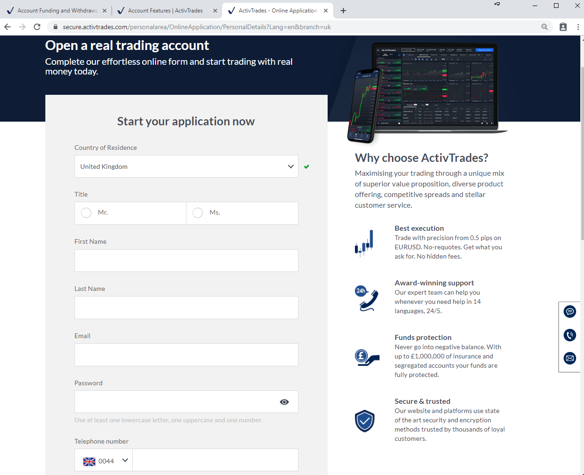Viewport: 584px width, 475px height.
Task: Minimize the browser window
Action: (535, 6)
